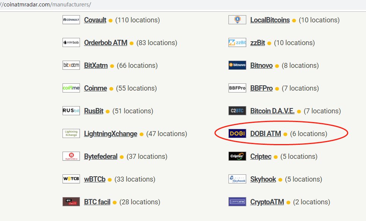Open the Bitcoin D.A.V.E. link
The image size is (366, 221).
pos(272,111)
